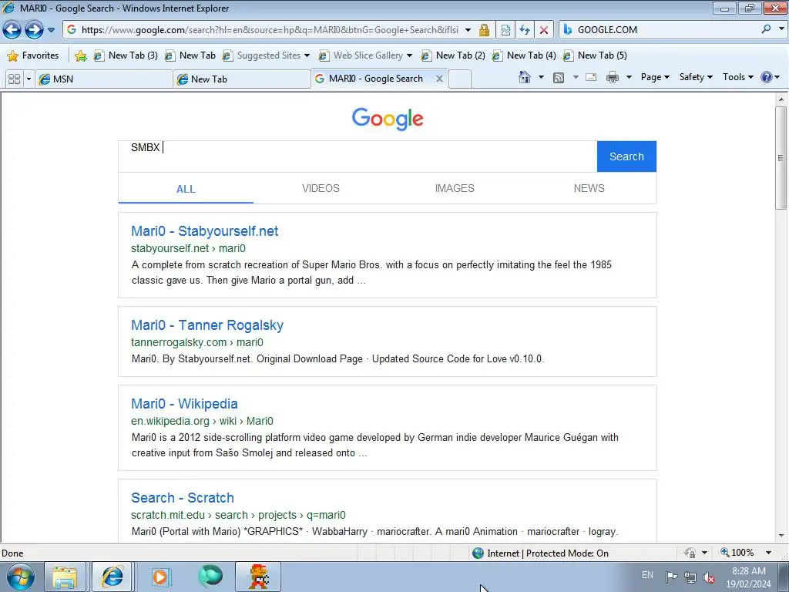Open Windows Explorer from the taskbar
This screenshot has width=789, height=592.
click(x=65, y=577)
